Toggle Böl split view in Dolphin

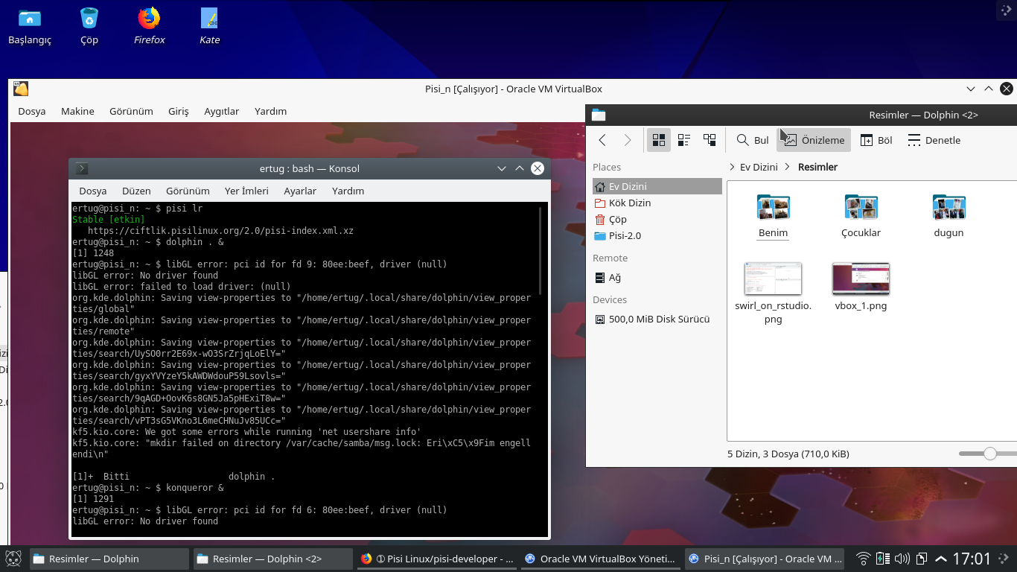(x=876, y=140)
